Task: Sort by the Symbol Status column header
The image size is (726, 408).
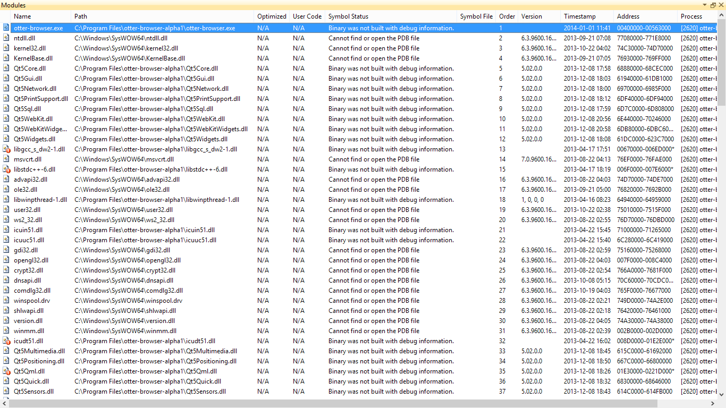Action: (391, 16)
